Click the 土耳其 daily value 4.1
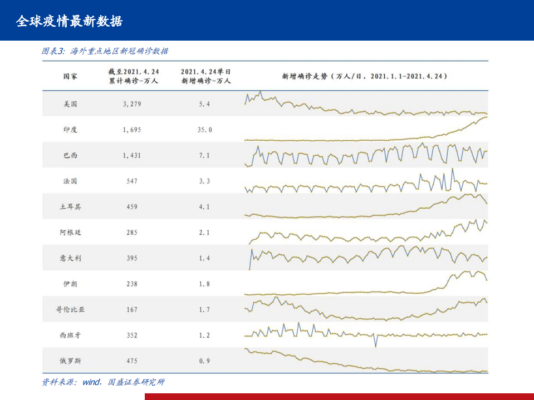 205,206
